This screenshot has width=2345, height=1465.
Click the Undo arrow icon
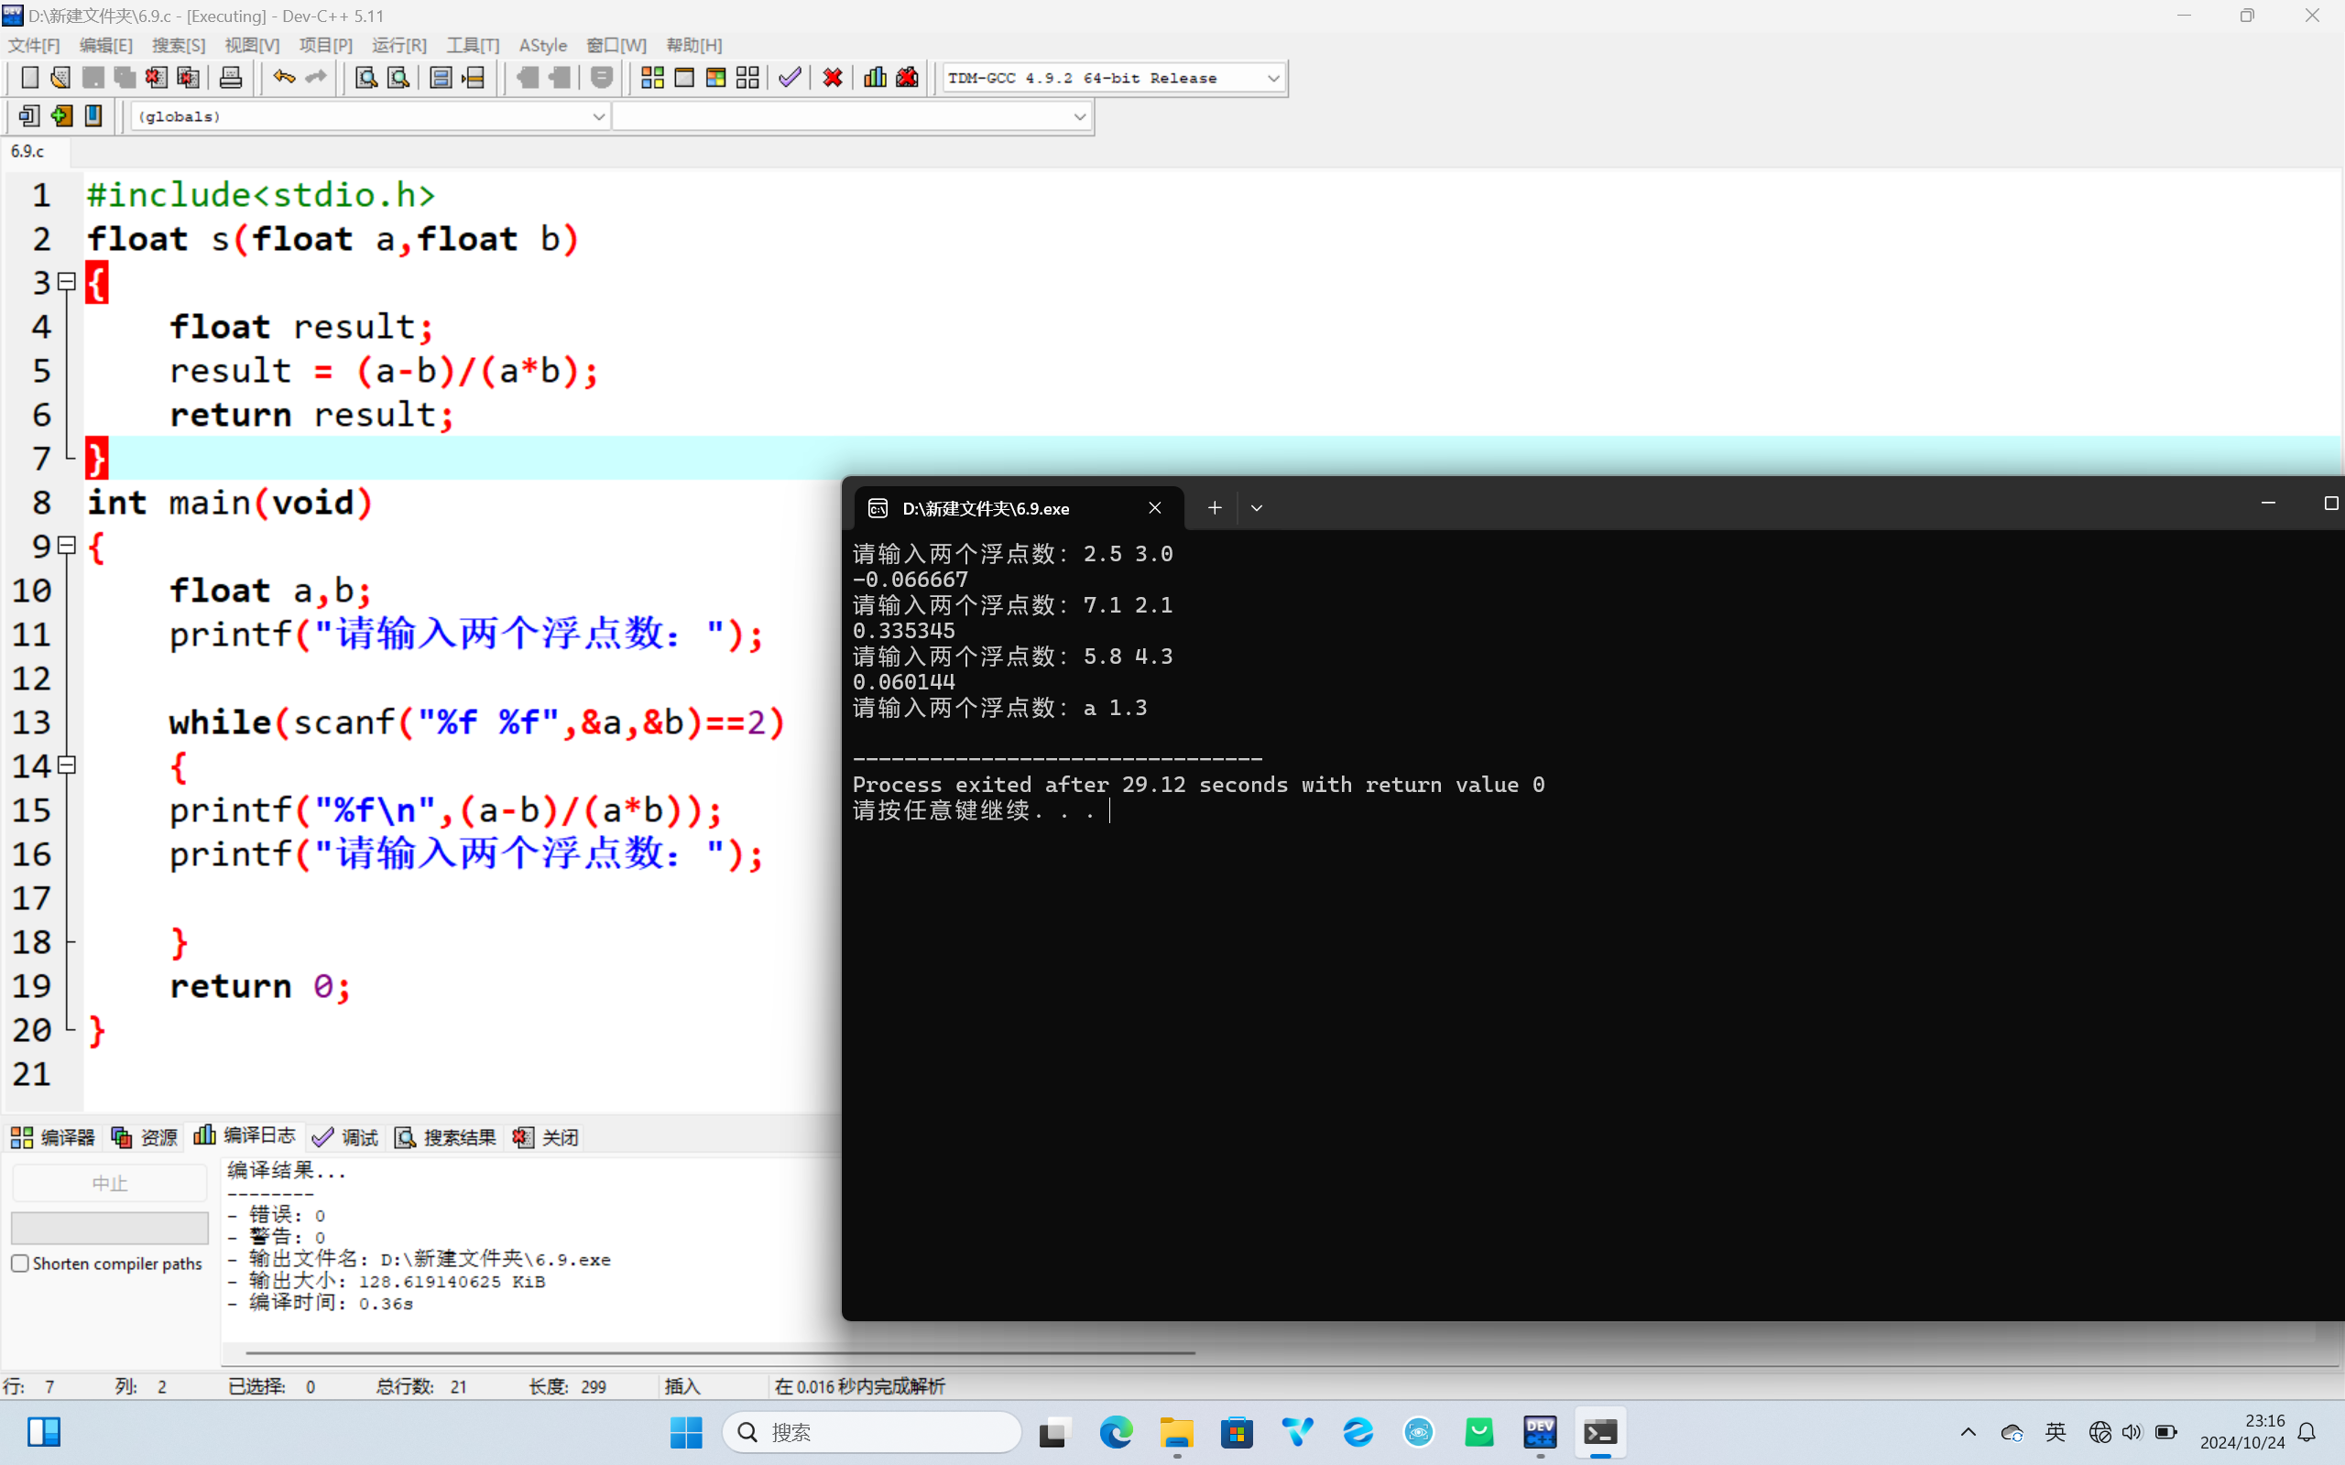coord(283,78)
